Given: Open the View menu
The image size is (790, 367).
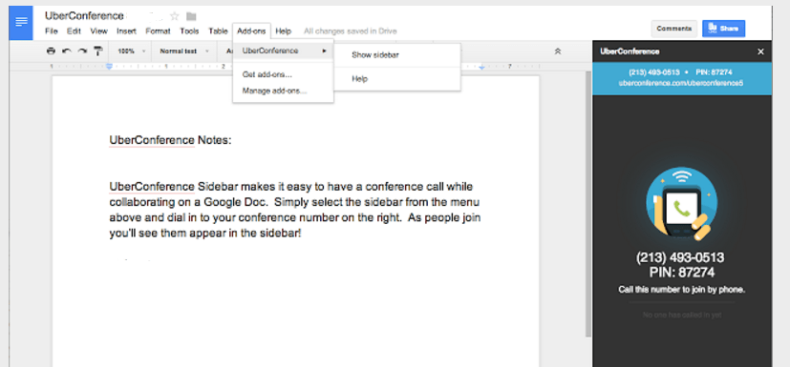Looking at the screenshot, I should [98, 31].
